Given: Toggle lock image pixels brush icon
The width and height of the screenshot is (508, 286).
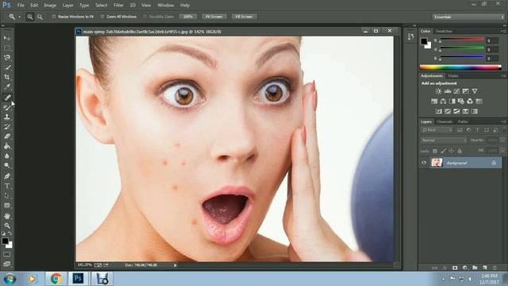Looking at the screenshot, I should pos(443,151).
